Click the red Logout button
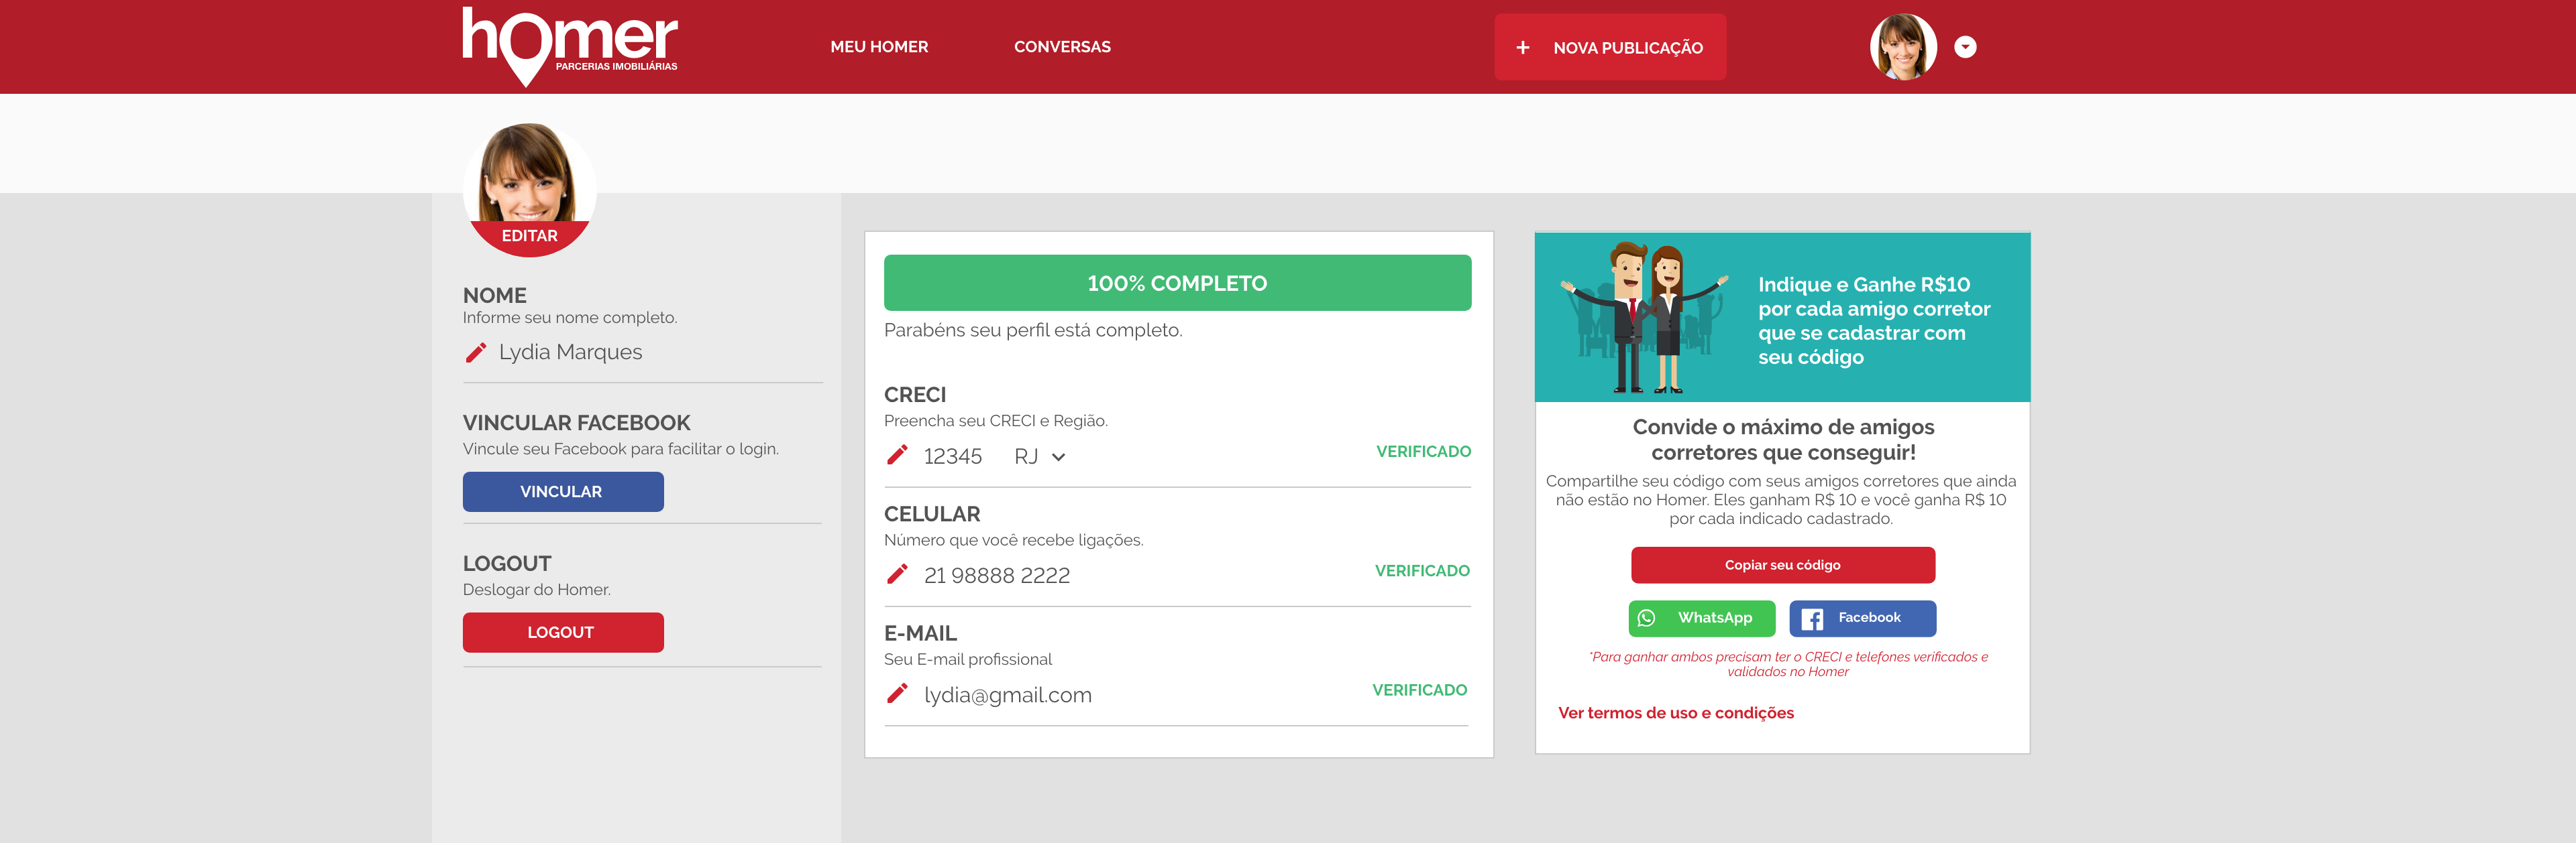2576x843 pixels. [x=563, y=633]
